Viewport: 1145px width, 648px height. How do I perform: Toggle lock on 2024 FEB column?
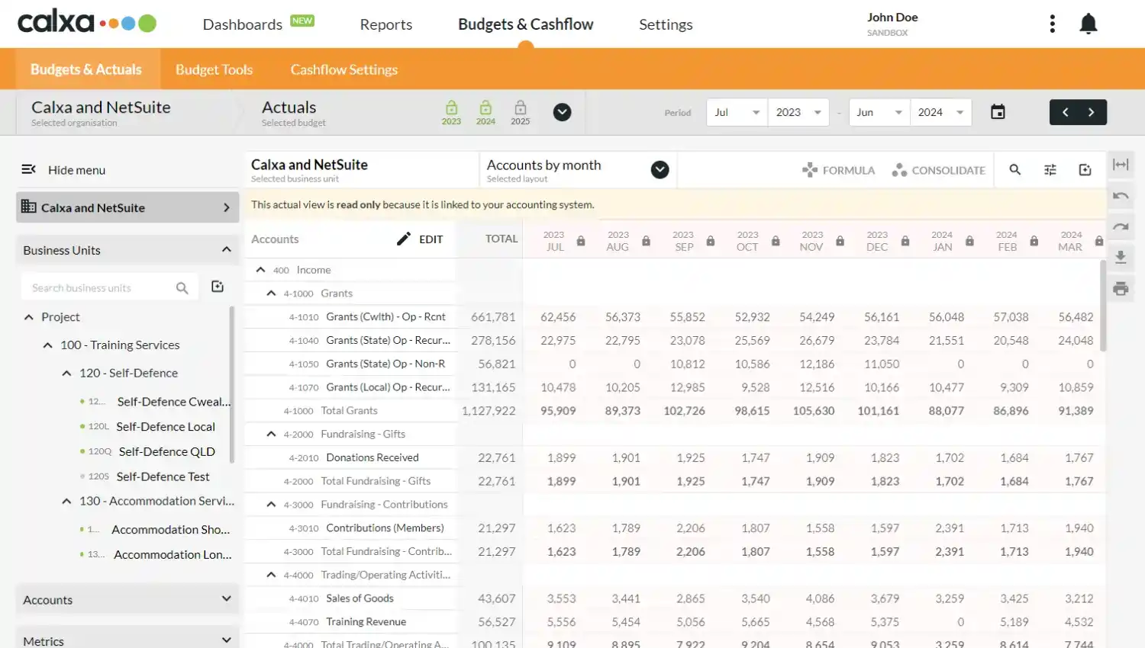pyautogui.click(x=1034, y=241)
